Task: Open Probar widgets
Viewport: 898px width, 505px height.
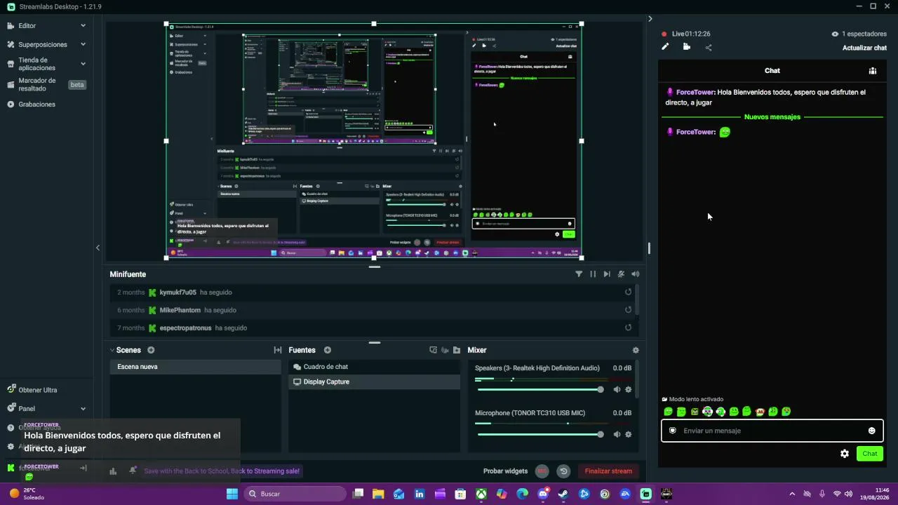Action: tap(505, 471)
